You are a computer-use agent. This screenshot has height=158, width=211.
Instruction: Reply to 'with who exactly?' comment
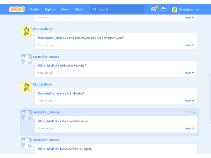click(190, 73)
